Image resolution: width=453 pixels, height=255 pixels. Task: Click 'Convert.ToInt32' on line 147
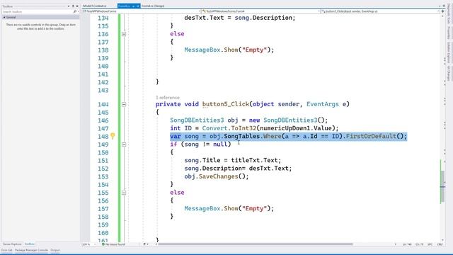click(229, 128)
